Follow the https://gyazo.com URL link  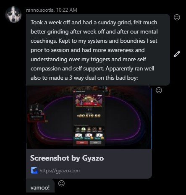(60, 171)
